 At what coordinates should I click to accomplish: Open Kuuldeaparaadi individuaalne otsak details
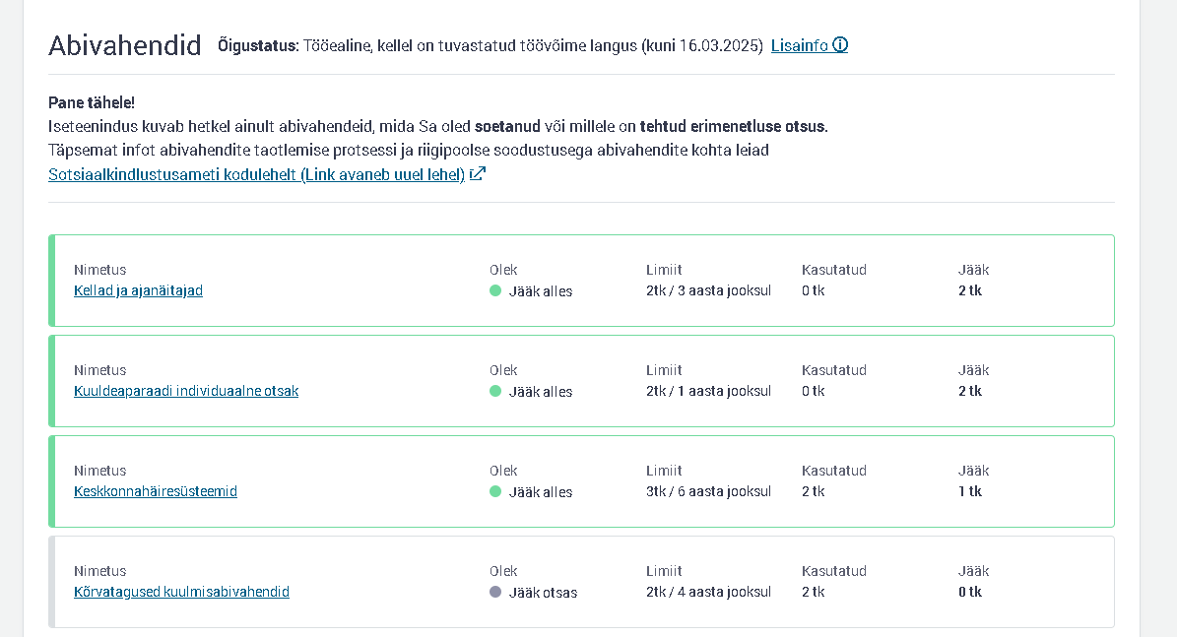pyautogui.click(x=186, y=391)
